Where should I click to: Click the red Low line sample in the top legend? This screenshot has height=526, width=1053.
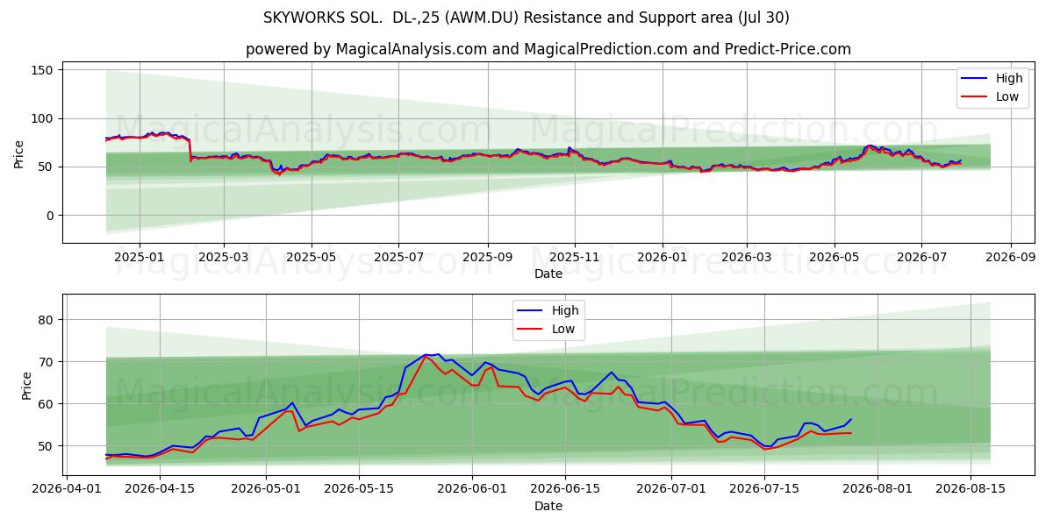pos(974,97)
